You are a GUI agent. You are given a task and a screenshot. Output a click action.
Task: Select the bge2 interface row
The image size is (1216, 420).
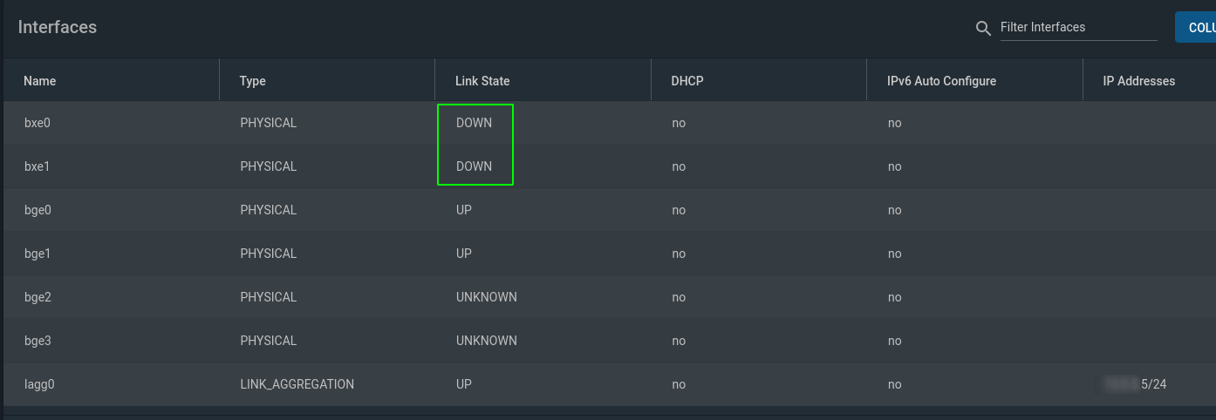click(x=610, y=297)
